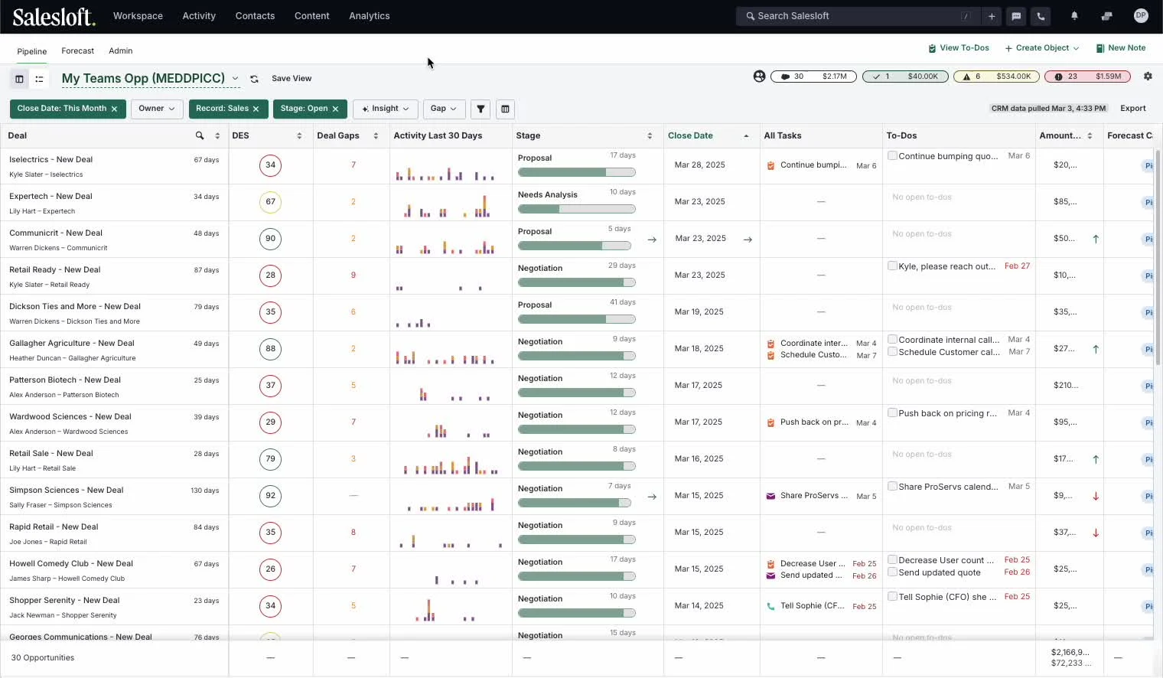1163x678 pixels.
Task: Click Expertech Needs Analysis progress bar
Action: click(577, 209)
